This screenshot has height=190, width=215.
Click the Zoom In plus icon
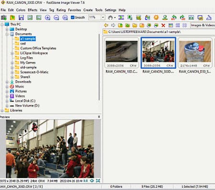[47, 17]
